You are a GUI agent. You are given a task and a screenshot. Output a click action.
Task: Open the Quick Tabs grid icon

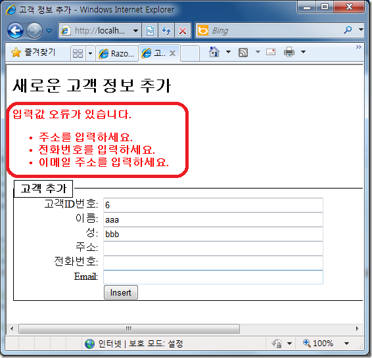pos(78,53)
